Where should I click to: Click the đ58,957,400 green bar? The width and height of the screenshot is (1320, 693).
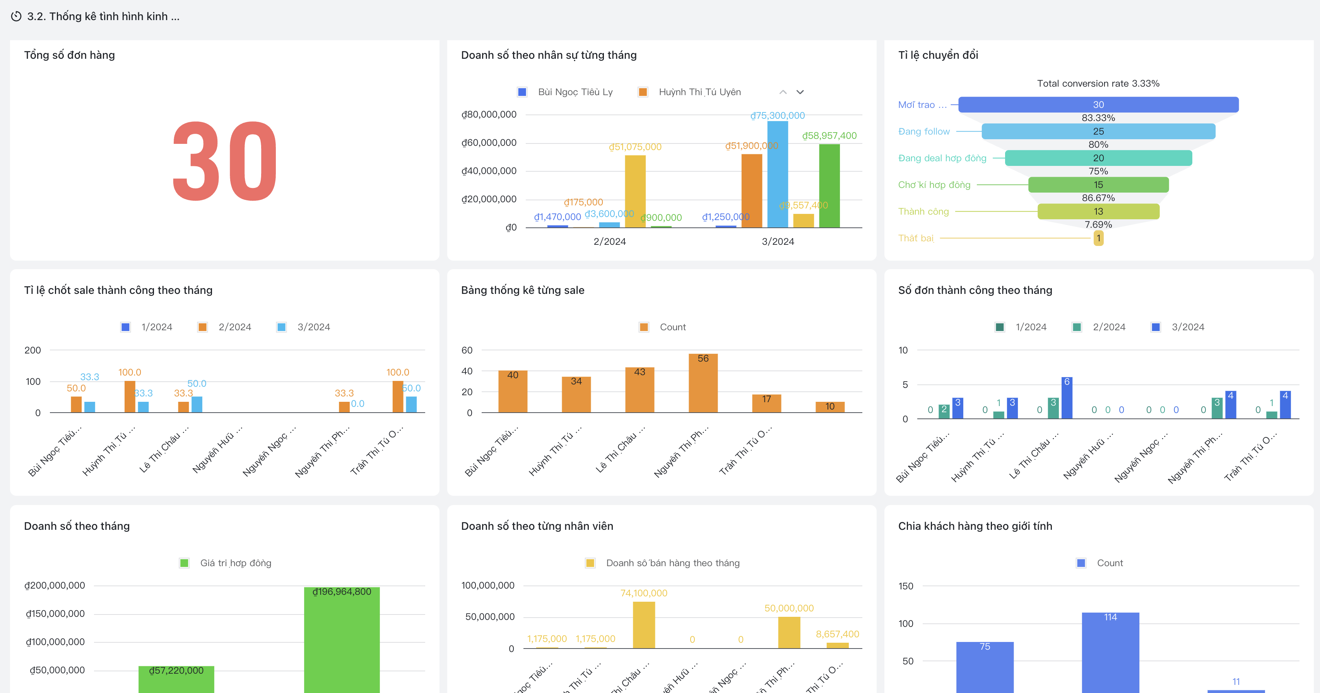click(x=829, y=186)
